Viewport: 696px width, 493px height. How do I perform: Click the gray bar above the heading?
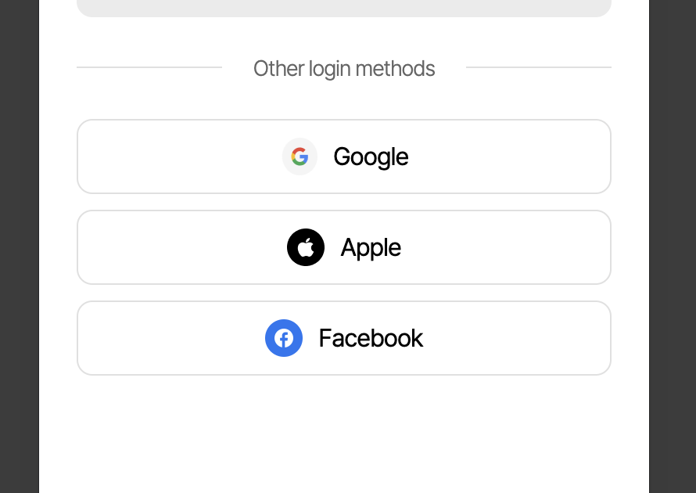[x=344, y=8]
